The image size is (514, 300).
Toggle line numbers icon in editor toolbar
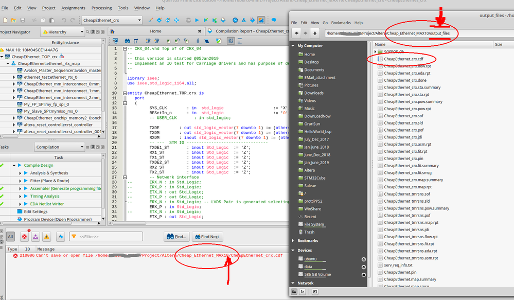click(x=232, y=41)
